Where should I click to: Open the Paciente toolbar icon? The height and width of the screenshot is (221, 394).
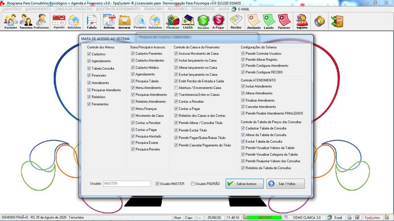click(10, 21)
